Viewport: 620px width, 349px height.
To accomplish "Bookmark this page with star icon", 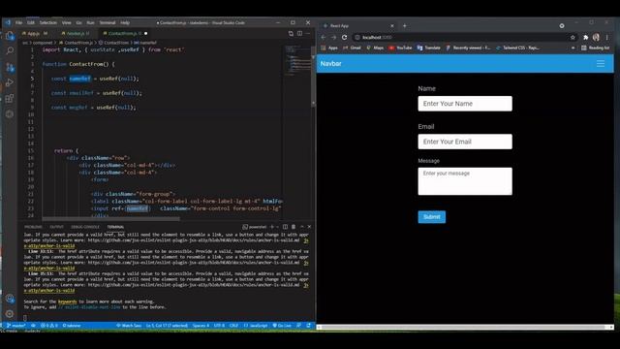I will click(x=573, y=37).
